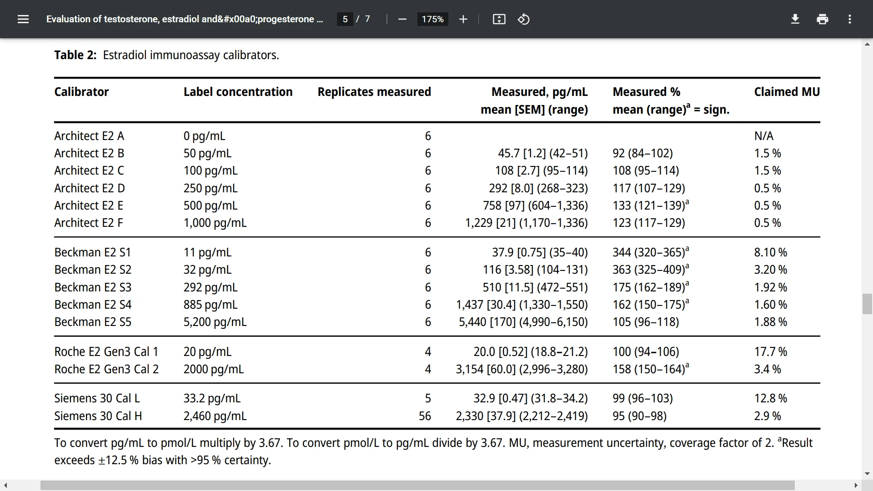Click the 'Roche E2 Gen3 Cal 2' label
This screenshot has height=491, width=873.
[x=106, y=369]
